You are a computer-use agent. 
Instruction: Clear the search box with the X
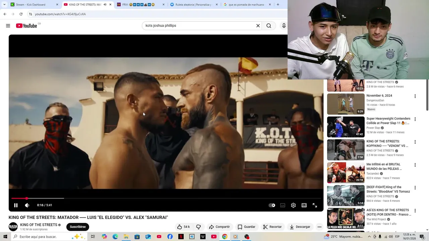(x=258, y=26)
